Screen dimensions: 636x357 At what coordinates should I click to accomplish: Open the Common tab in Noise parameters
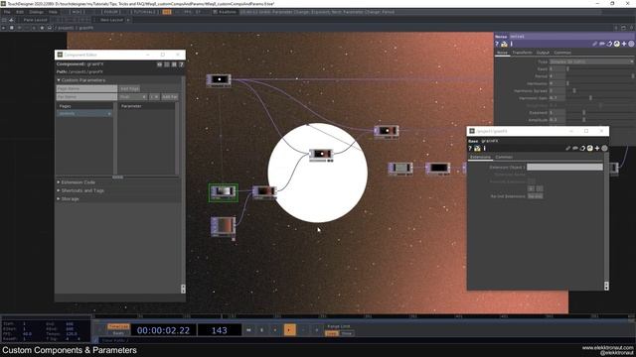(562, 53)
